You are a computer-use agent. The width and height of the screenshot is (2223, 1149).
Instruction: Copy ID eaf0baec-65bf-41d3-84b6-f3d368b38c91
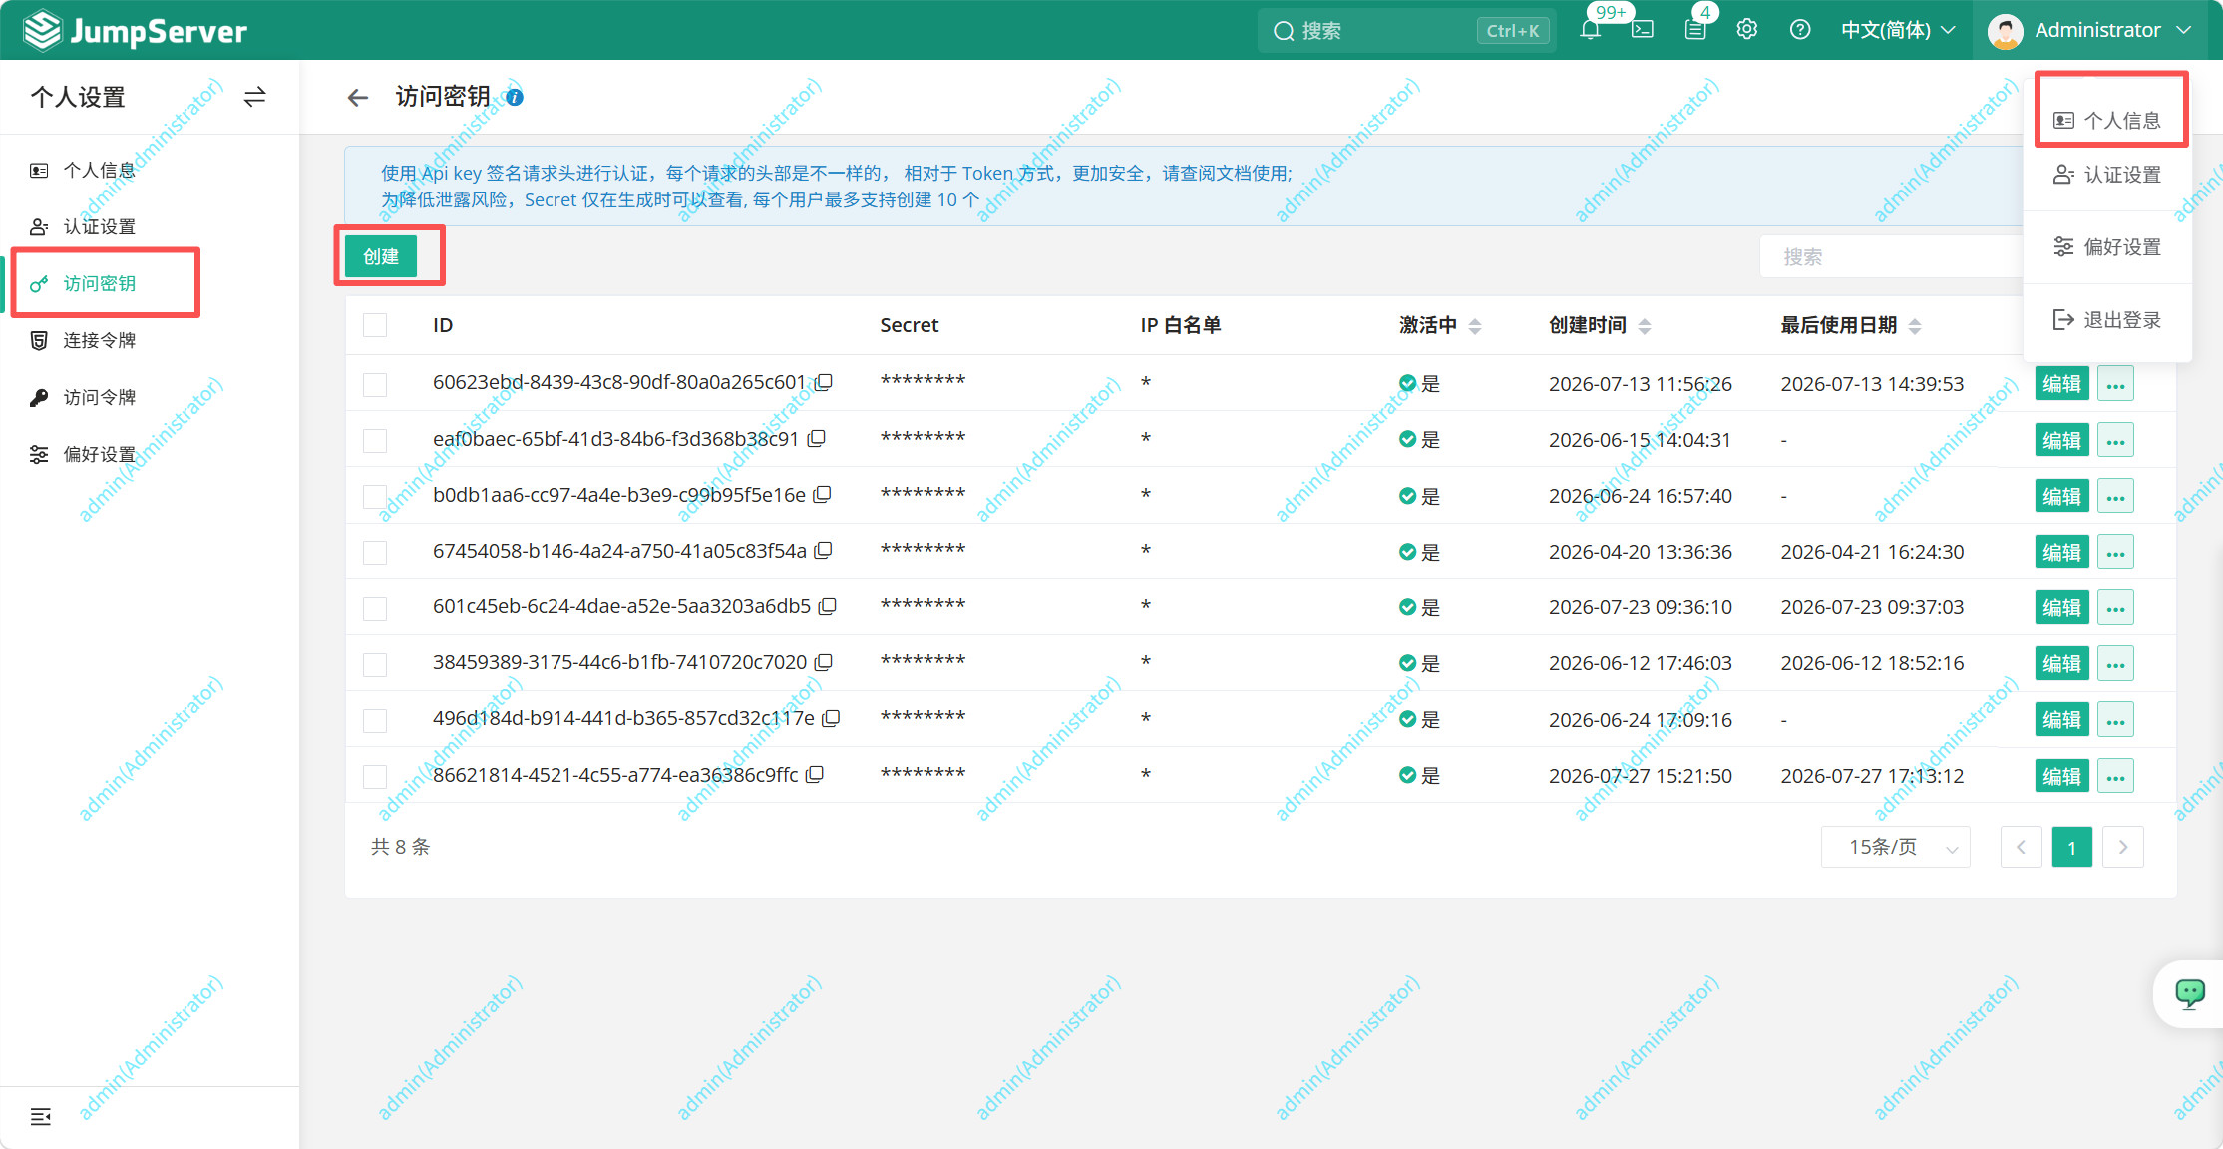[817, 438]
